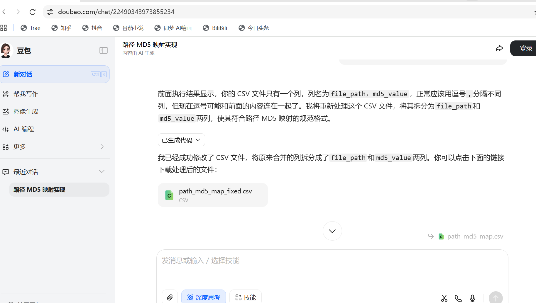Download the path_md5_map_fixed.csv file
This screenshot has height=303, width=536.
click(213, 195)
